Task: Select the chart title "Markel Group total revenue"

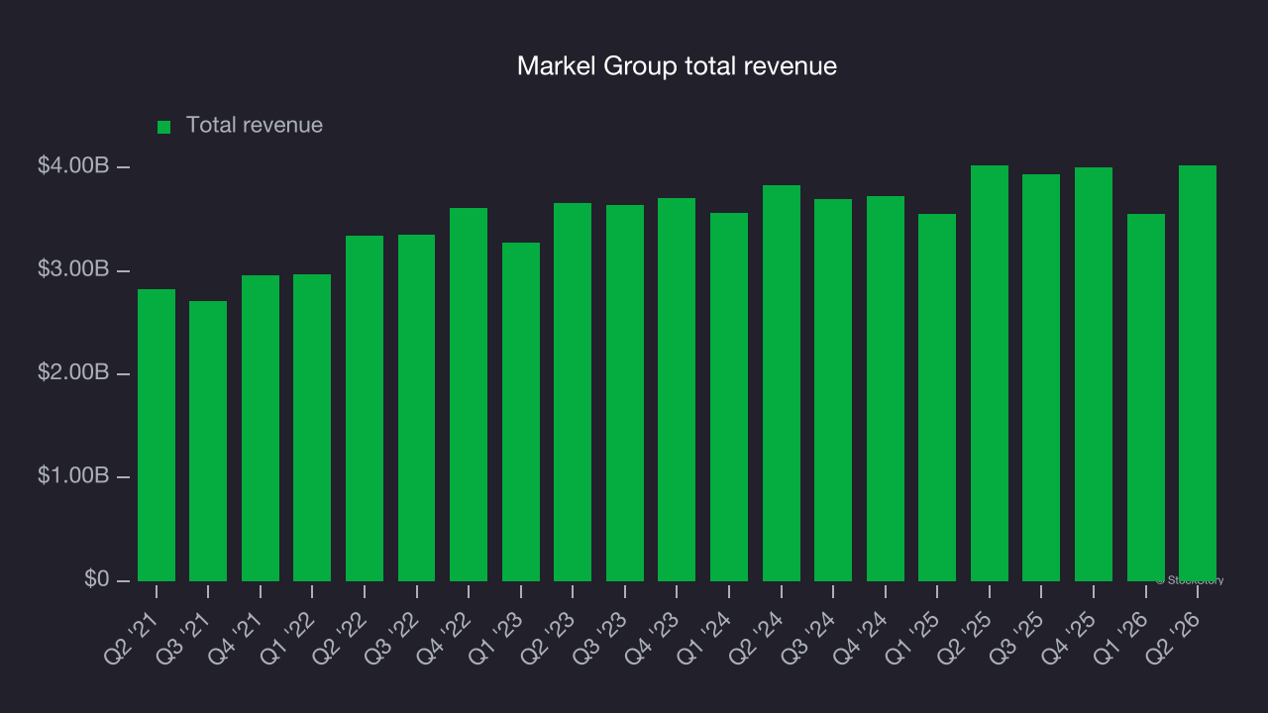Action: (x=678, y=66)
